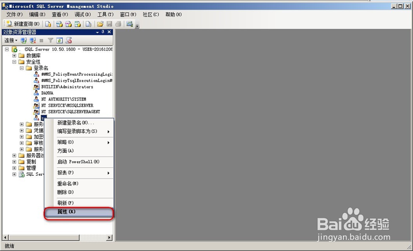Click the Stop square icon
The image size is (413, 251).
click(x=41, y=40)
